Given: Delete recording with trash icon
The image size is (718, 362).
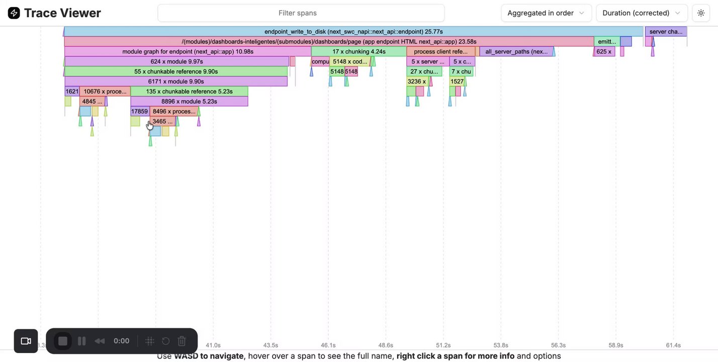Looking at the screenshot, I should coord(182,341).
